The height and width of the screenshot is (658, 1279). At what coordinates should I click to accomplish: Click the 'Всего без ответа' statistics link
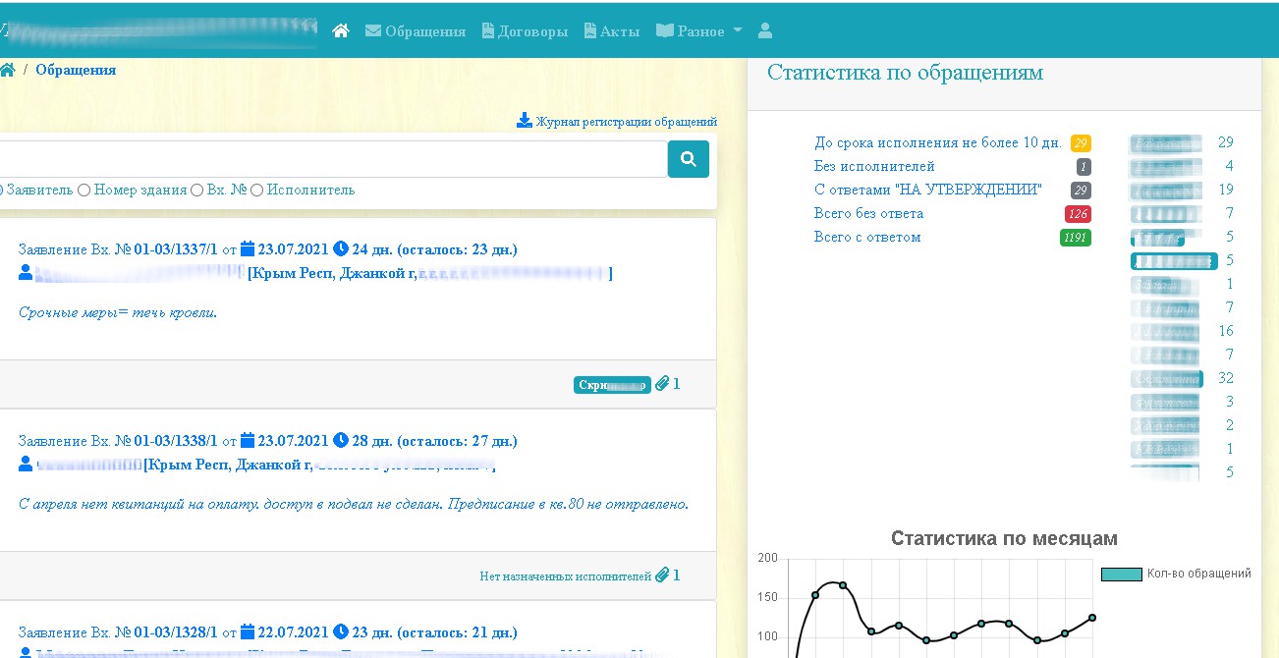pos(868,213)
